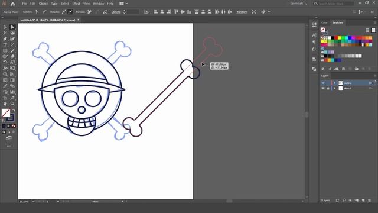This screenshot has height=213, width=378.
Task: Click horizontal align center icon
Action: [162, 12]
